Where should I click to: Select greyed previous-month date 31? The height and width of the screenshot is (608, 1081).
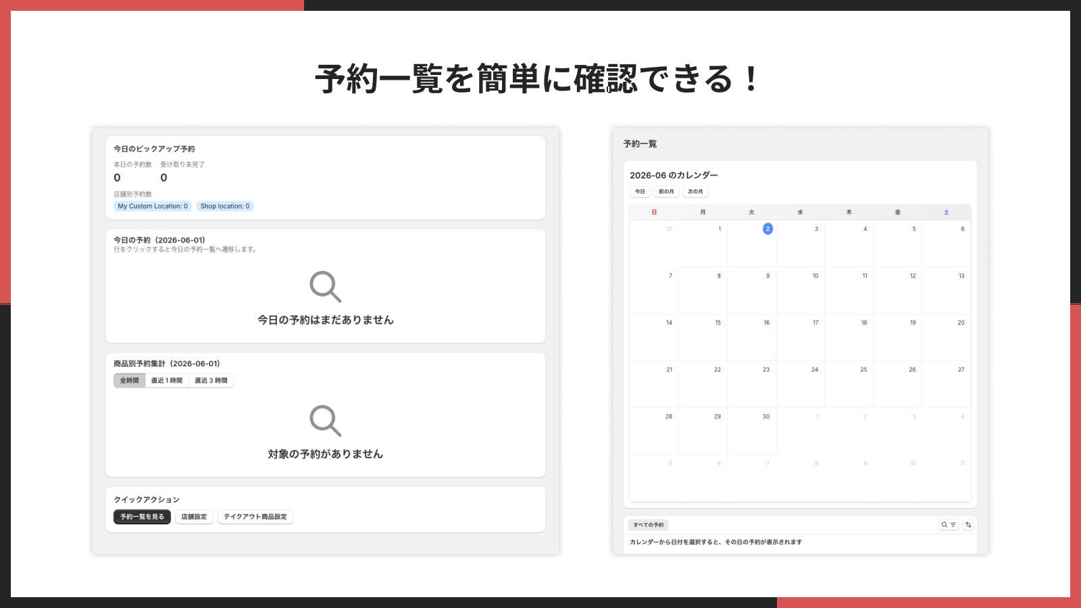654,243
